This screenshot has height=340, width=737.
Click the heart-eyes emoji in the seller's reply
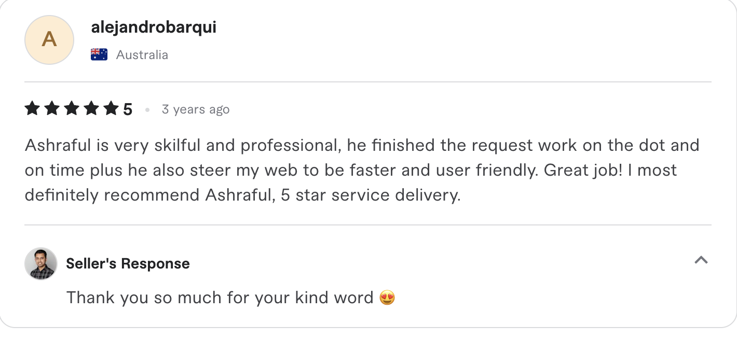tap(387, 297)
